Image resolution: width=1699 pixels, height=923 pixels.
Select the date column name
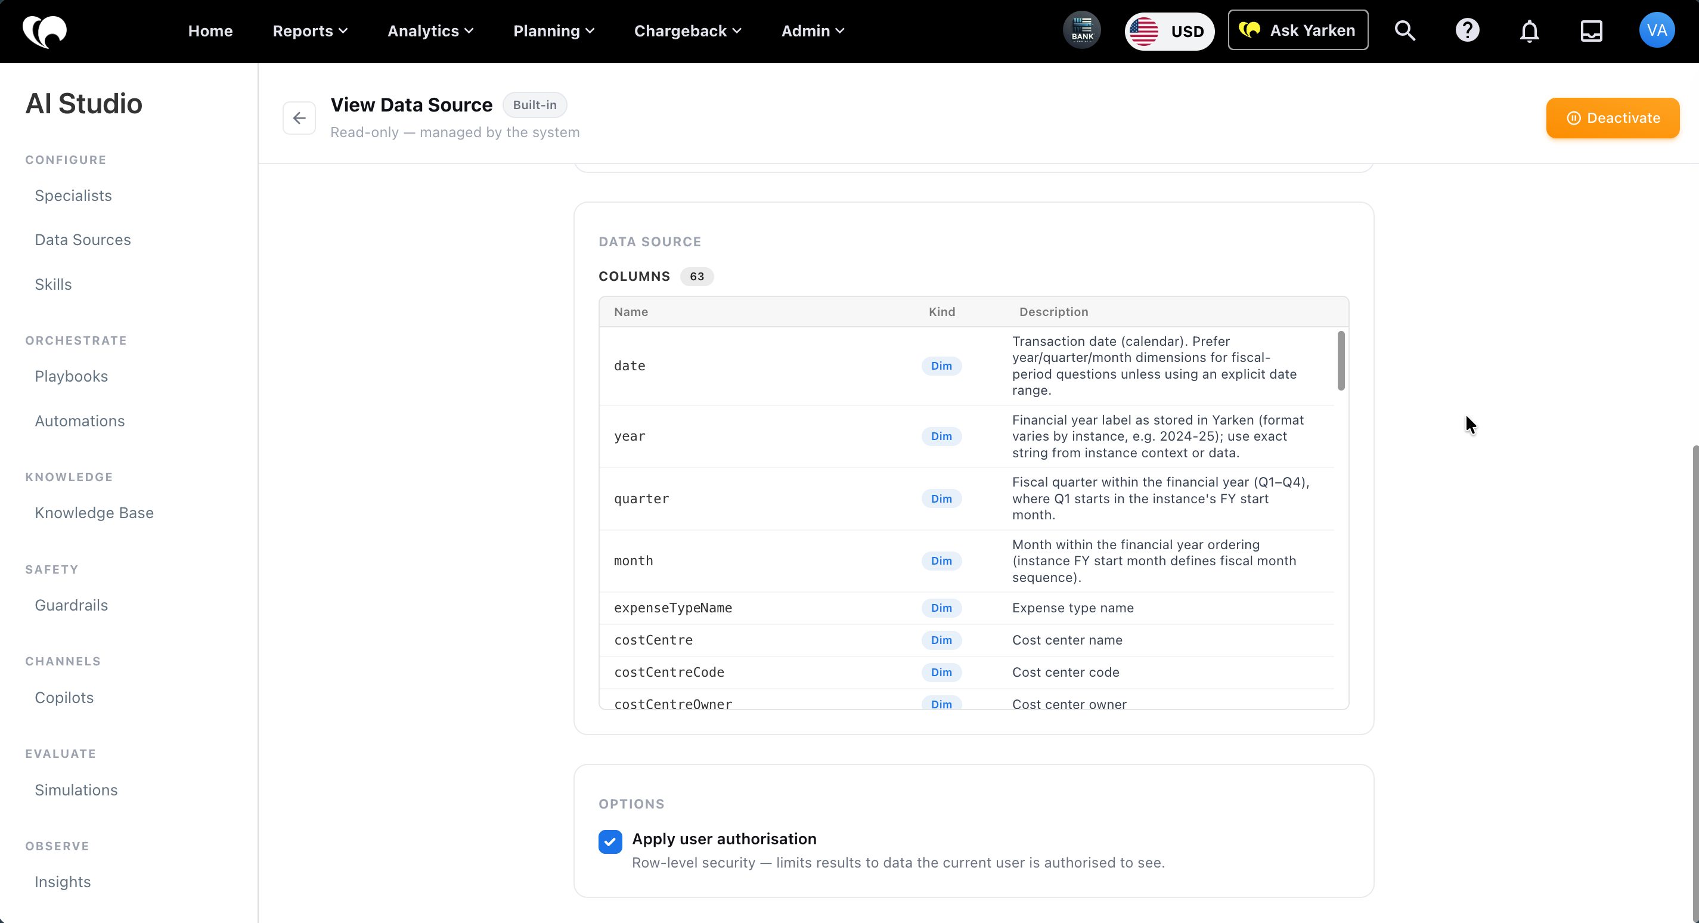[629, 366]
